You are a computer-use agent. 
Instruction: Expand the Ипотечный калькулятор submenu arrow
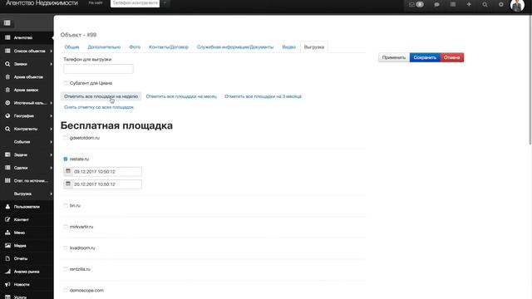52,103
